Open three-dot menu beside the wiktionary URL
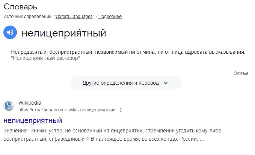Viewport: 255px width, 155px height. [121, 110]
